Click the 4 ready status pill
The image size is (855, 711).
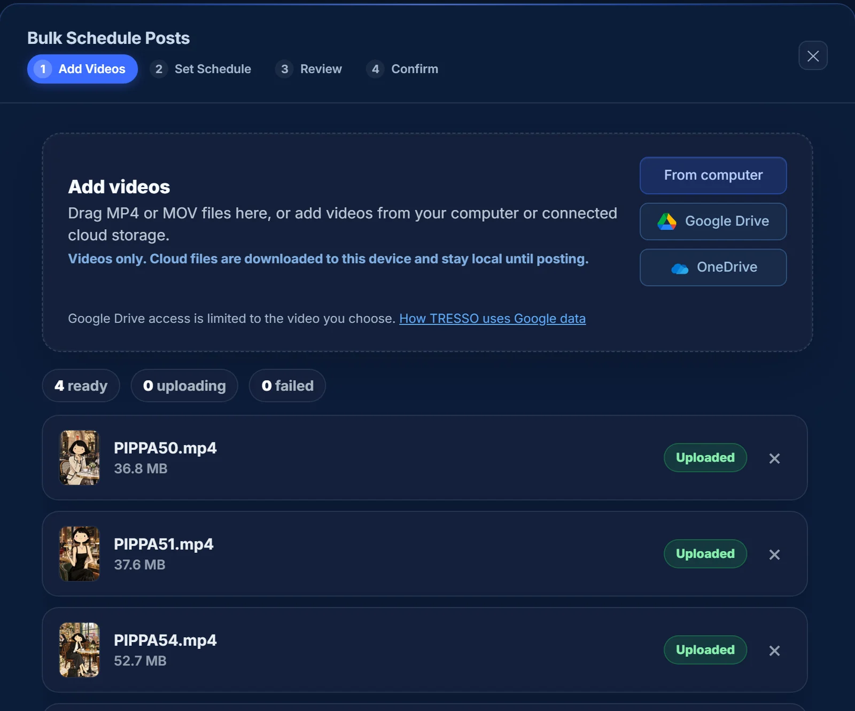(81, 386)
